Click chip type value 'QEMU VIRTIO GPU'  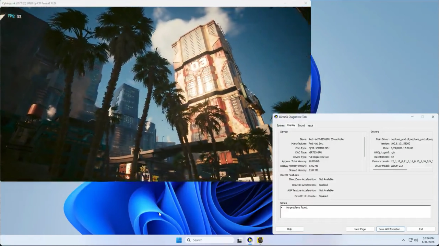pos(319,148)
